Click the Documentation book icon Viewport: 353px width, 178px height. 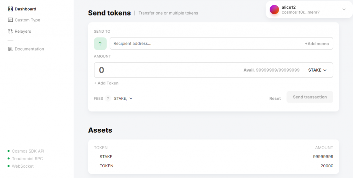[x=10, y=49]
